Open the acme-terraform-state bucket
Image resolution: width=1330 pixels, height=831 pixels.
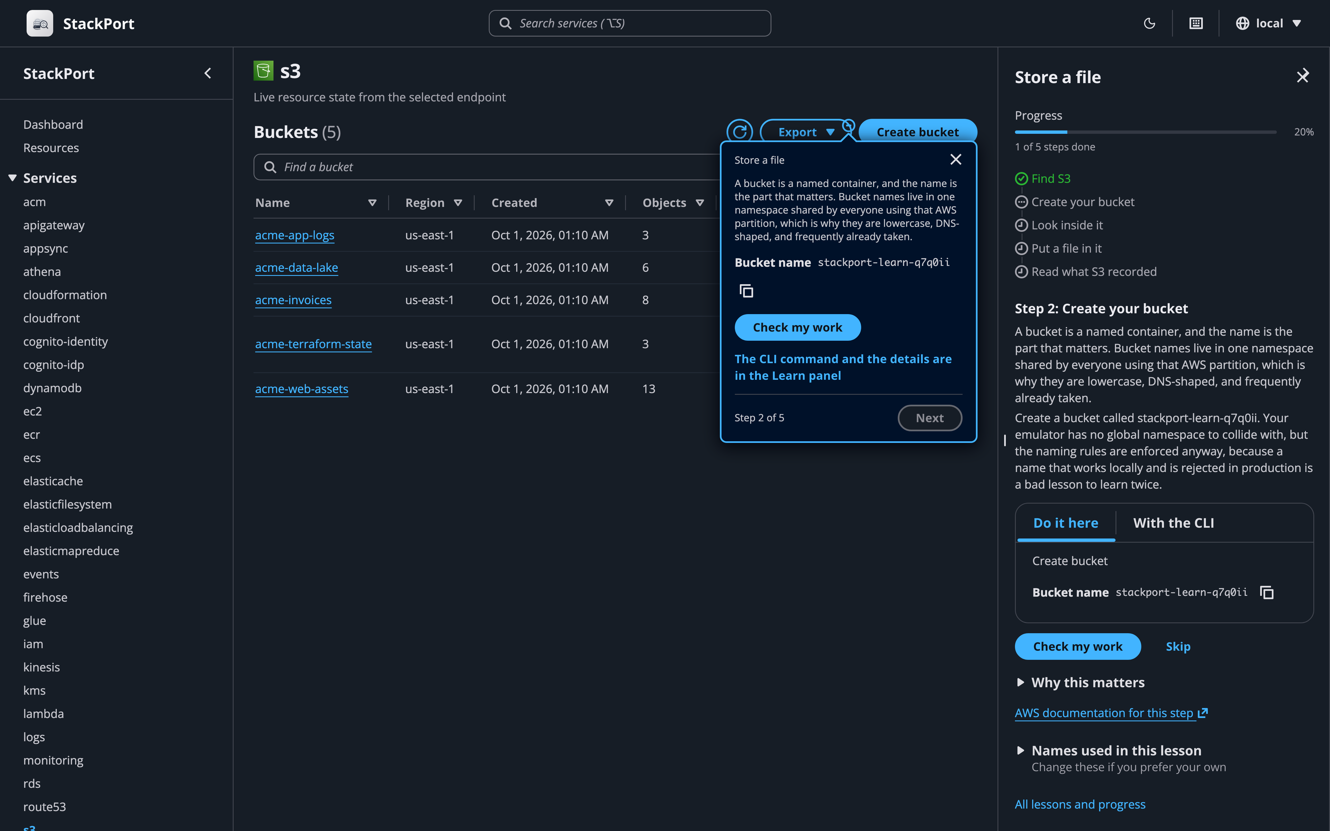click(x=313, y=344)
